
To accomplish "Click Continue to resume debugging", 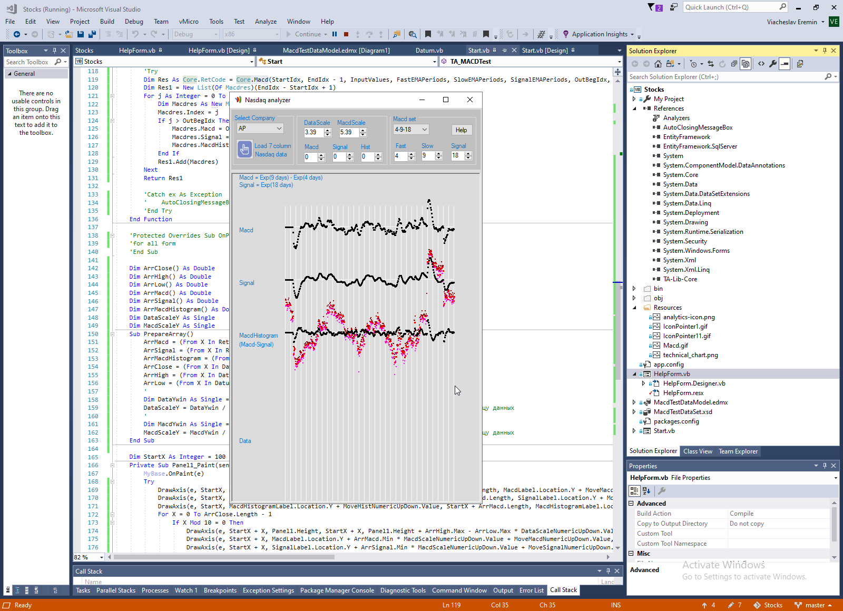I will coord(303,34).
